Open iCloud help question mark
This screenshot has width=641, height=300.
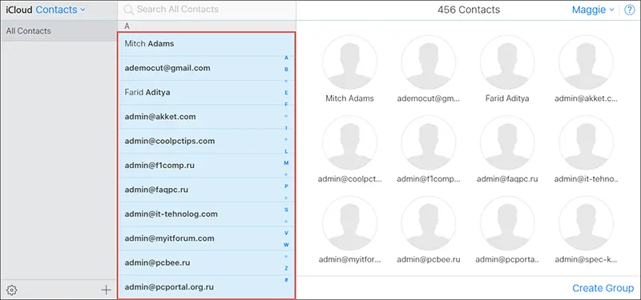(630, 10)
